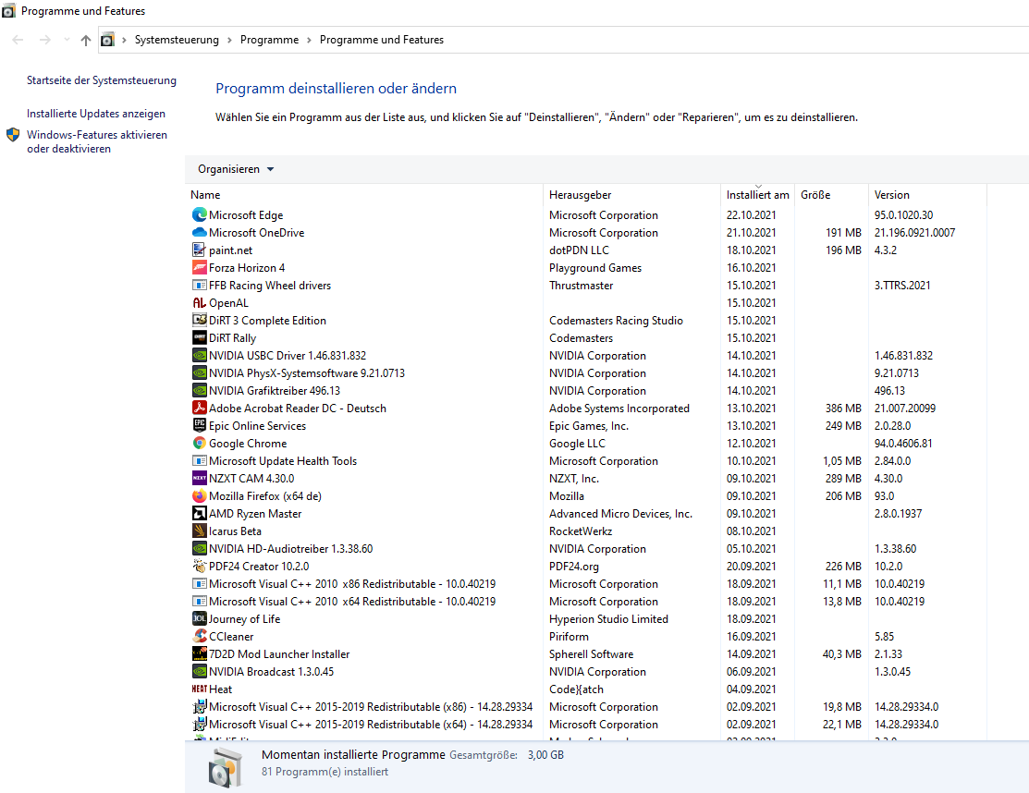Click the Google Chrome icon
1029x793 pixels.
(200, 444)
